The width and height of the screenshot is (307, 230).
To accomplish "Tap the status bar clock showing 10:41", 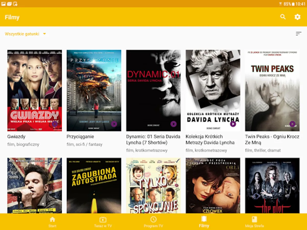I will (x=300, y=4).
